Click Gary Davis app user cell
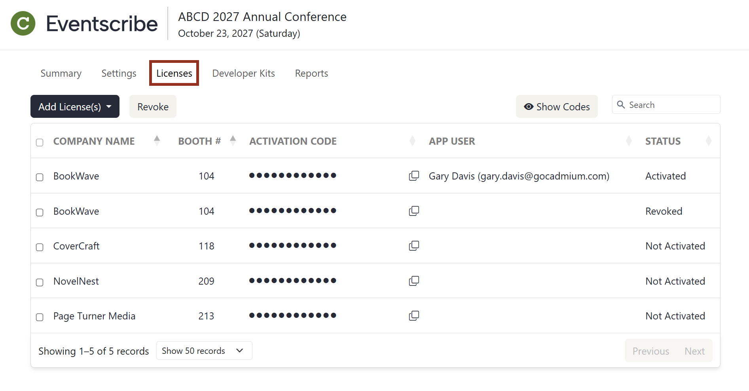 click(519, 176)
